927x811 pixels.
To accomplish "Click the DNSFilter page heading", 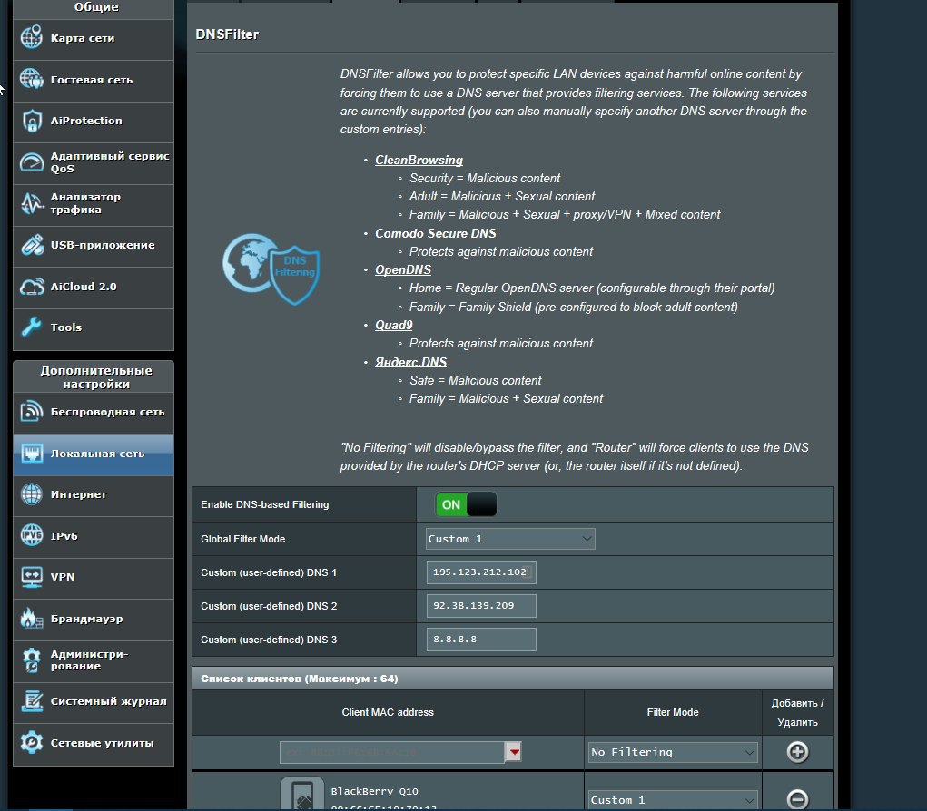I will pyautogui.click(x=227, y=34).
